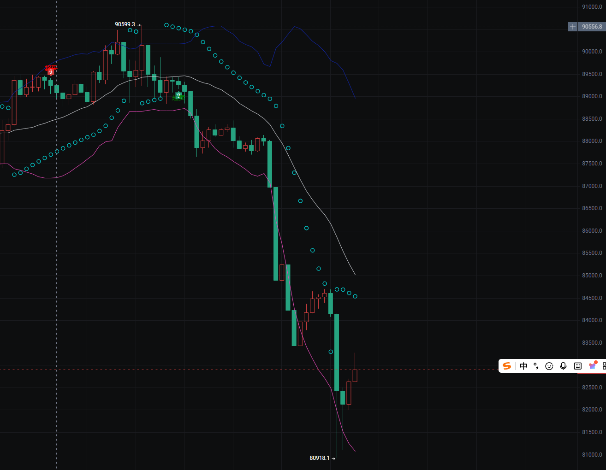Open the emoji smiley face panel
606x470 pixels.
tap(549, 366)
